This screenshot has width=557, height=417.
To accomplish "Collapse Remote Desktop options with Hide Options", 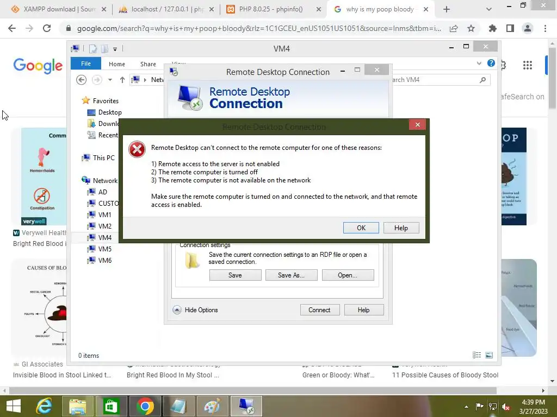I will tap(196, 310).
